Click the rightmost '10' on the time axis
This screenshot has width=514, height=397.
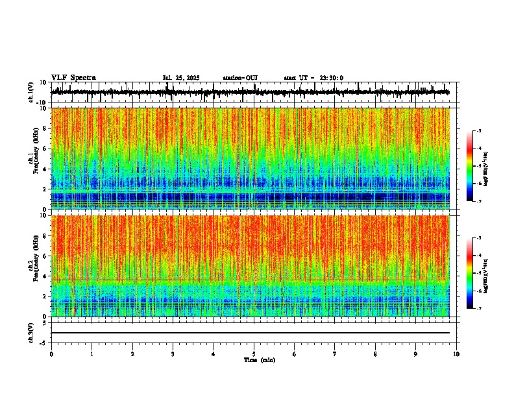tap(456, 354)
